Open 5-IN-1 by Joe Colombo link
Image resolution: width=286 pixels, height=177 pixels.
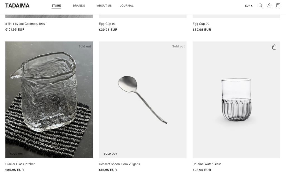(x=25, y=24)
